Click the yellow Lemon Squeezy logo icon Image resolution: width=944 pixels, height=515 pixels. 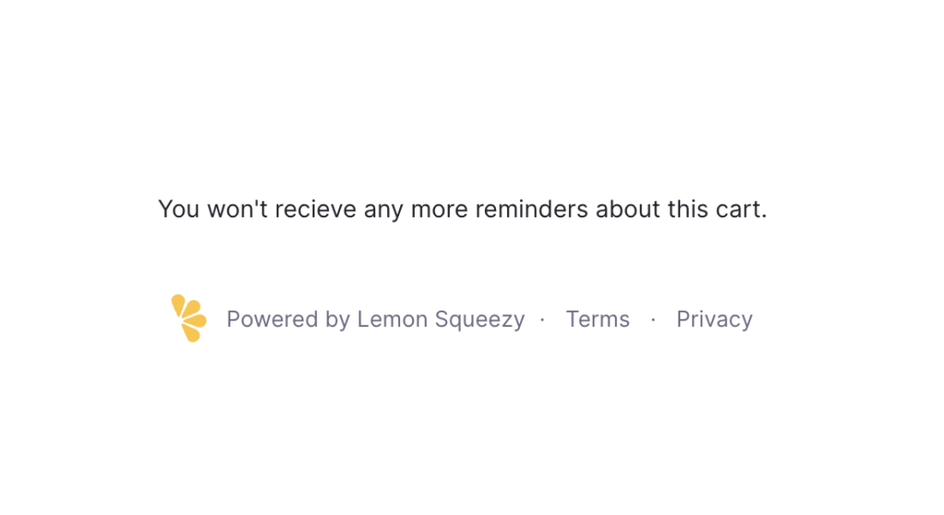tap(189, 318)
